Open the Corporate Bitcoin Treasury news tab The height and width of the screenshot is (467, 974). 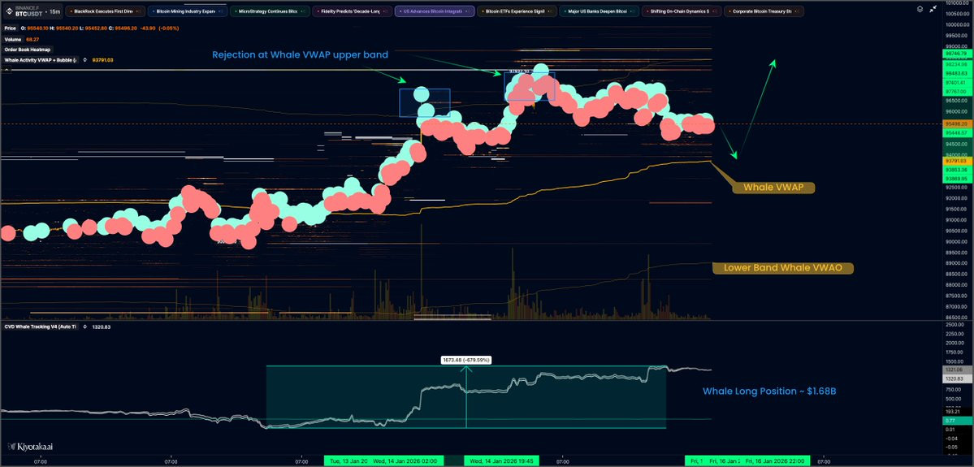pyautogui.click(x=764, y=11)
